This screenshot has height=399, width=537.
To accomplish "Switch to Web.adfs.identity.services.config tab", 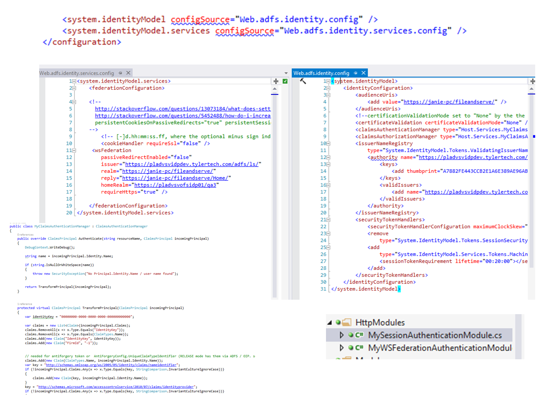I will 77,73.
